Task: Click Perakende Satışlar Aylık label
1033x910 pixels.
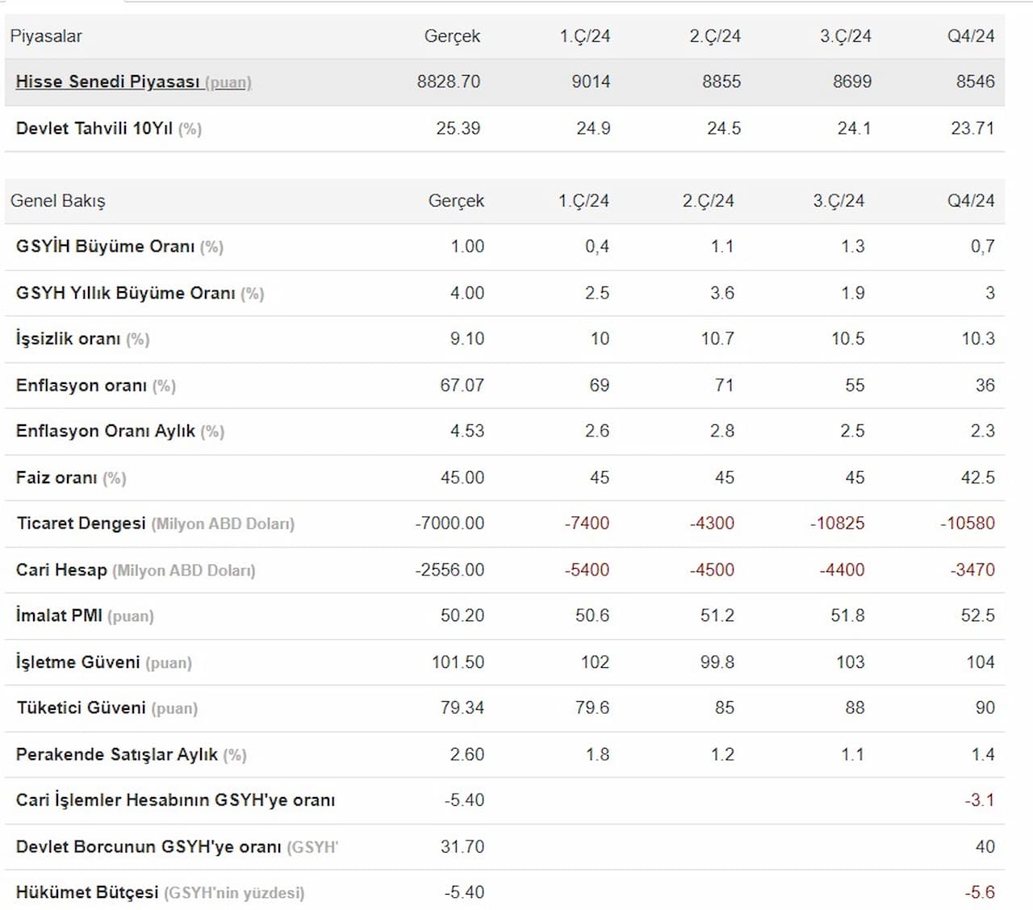Action: pyautogui.click(x=116, y=754)
